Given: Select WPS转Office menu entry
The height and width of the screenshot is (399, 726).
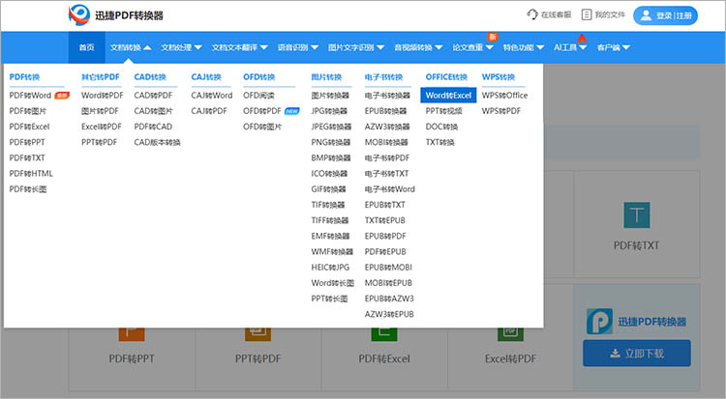Looking at the screenshot, I should click(504, 96).
